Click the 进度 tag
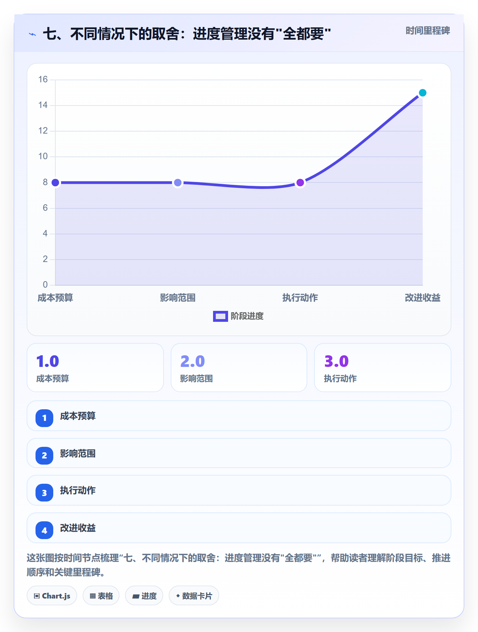Screen dimensions: 478x632 coord(144,596)
